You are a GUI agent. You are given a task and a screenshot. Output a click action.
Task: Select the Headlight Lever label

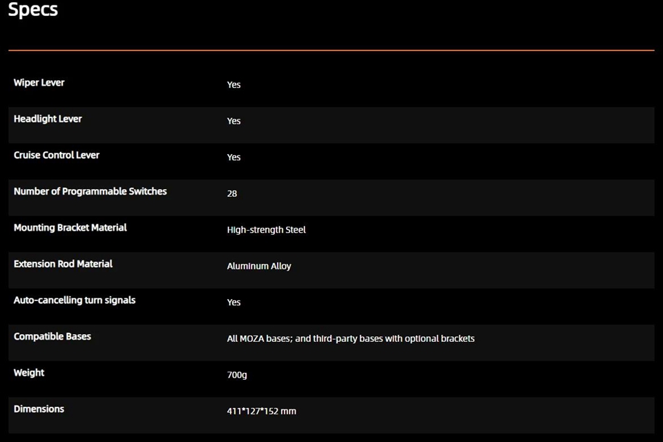(48, 119)
